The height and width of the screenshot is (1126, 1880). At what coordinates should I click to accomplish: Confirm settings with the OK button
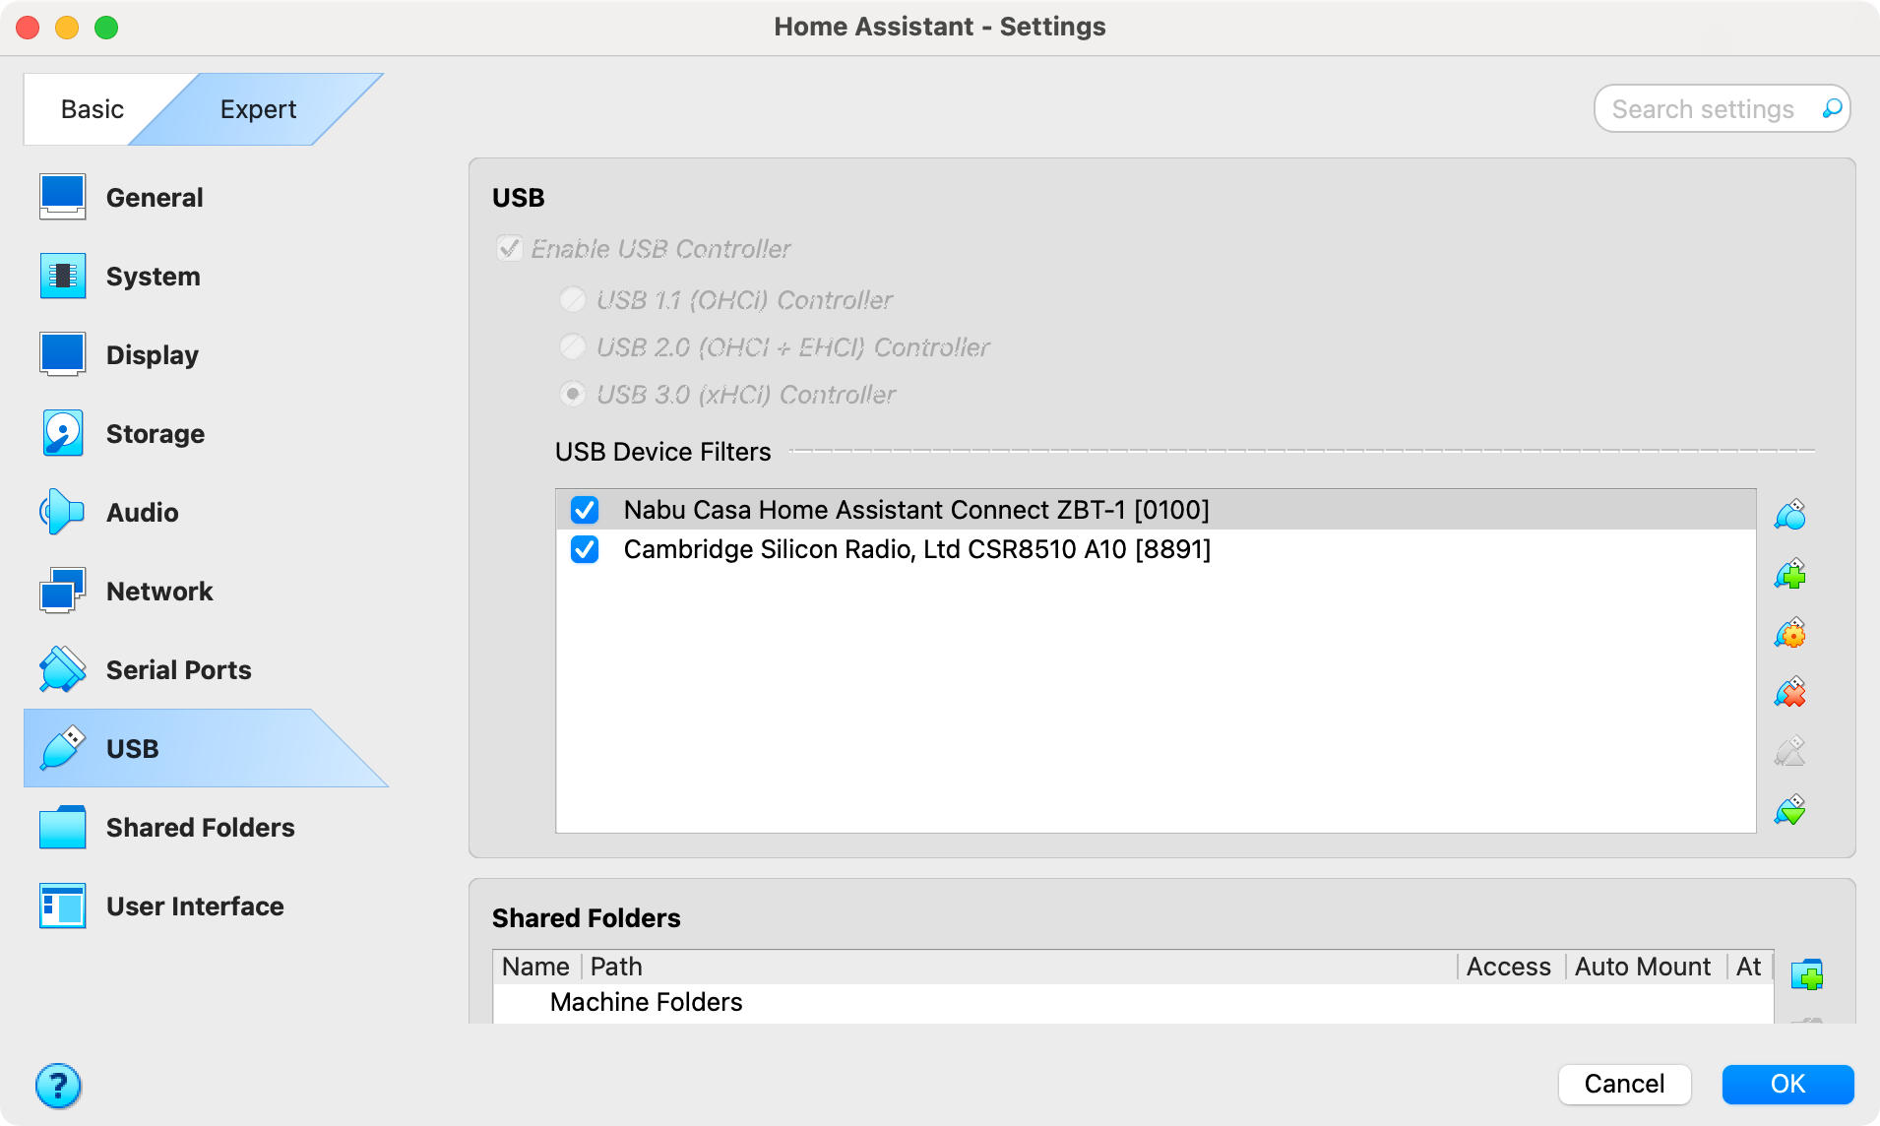coord(1787,1084)
